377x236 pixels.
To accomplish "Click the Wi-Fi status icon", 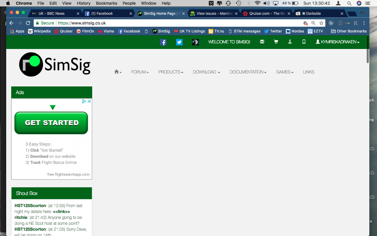I will click(x=257, y=3).
